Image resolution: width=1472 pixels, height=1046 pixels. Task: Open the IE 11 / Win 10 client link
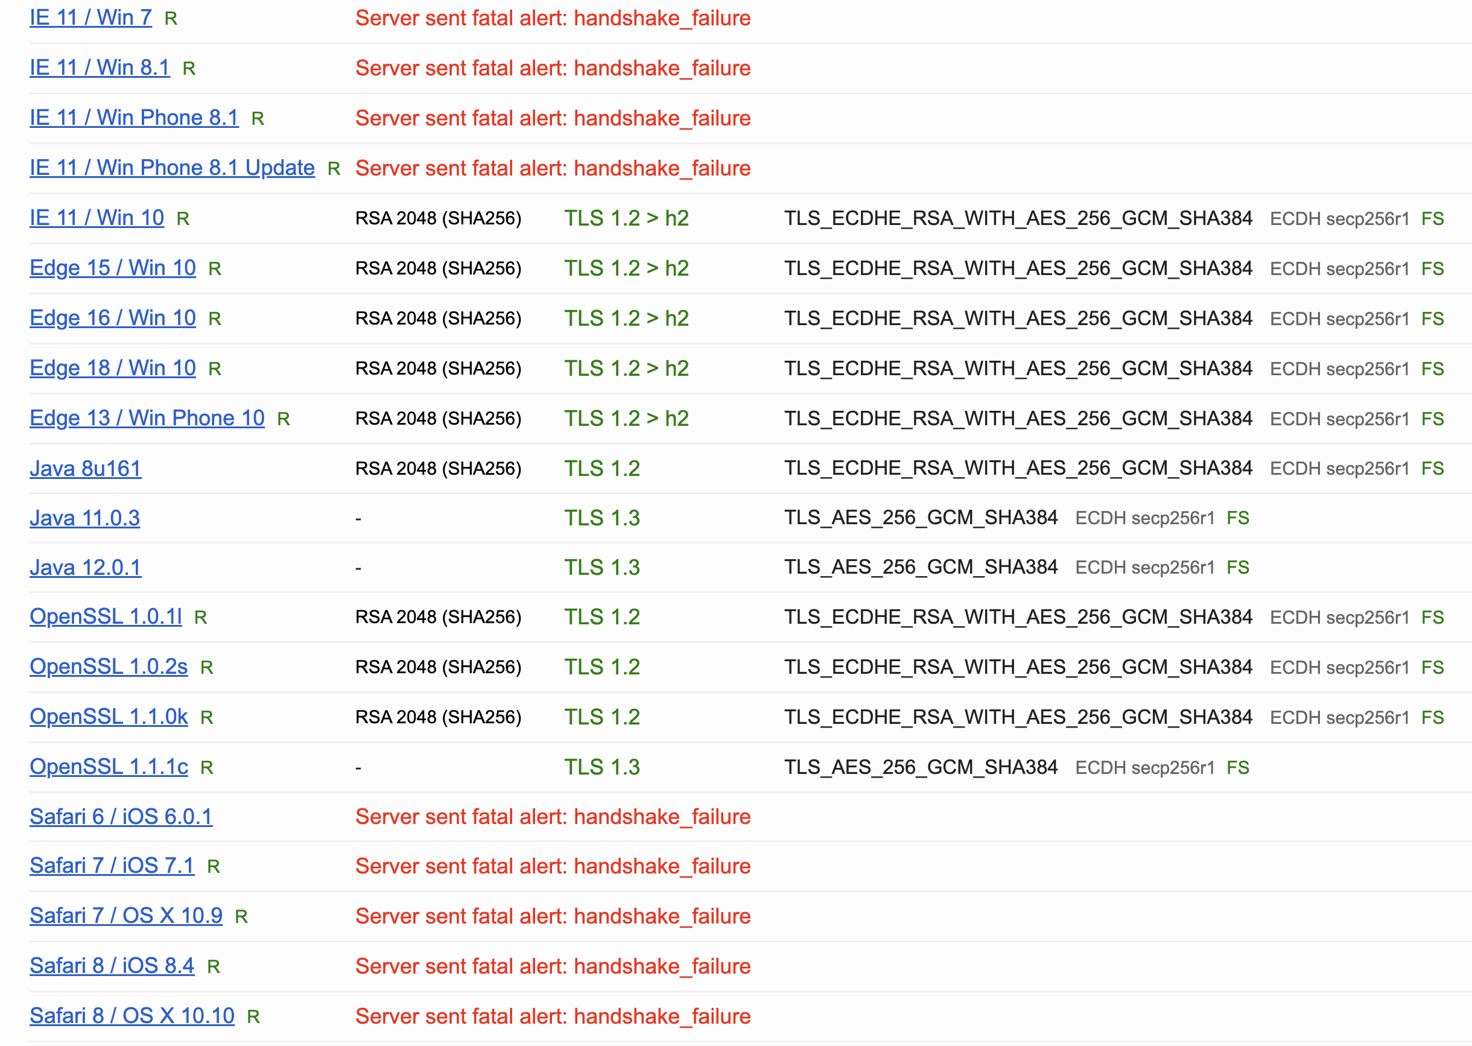click(97, 218)
